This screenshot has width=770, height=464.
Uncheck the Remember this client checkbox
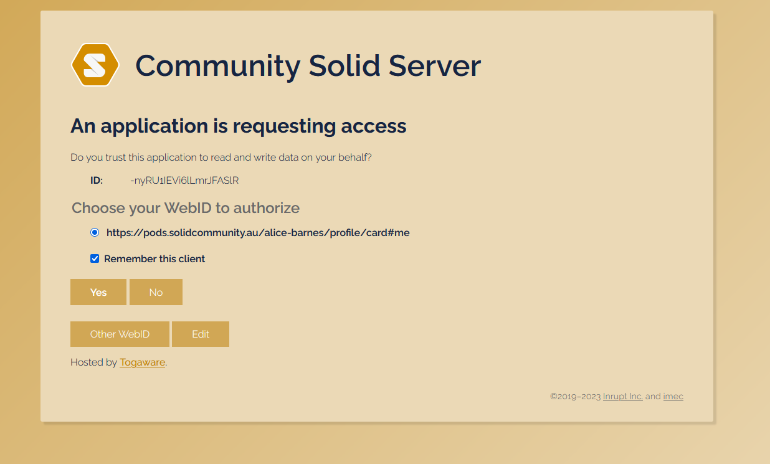tap(95, 258)
